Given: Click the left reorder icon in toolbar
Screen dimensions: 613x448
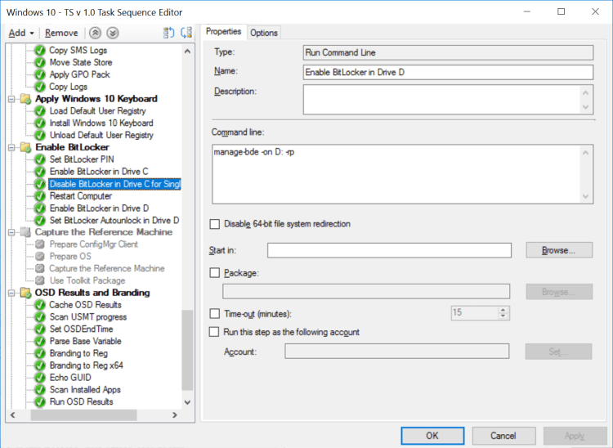Looking at the screenshot, I should click(169, 33).
